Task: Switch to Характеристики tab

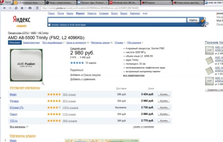Action: [x=31, y=42]
